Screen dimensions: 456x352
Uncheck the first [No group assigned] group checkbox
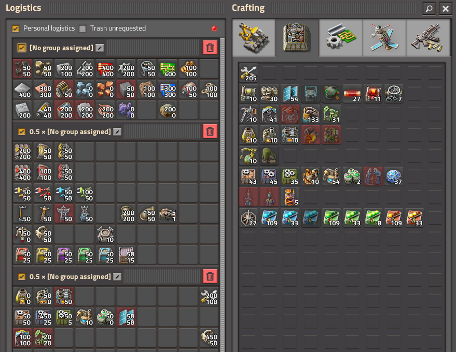(x=21, y=48)
